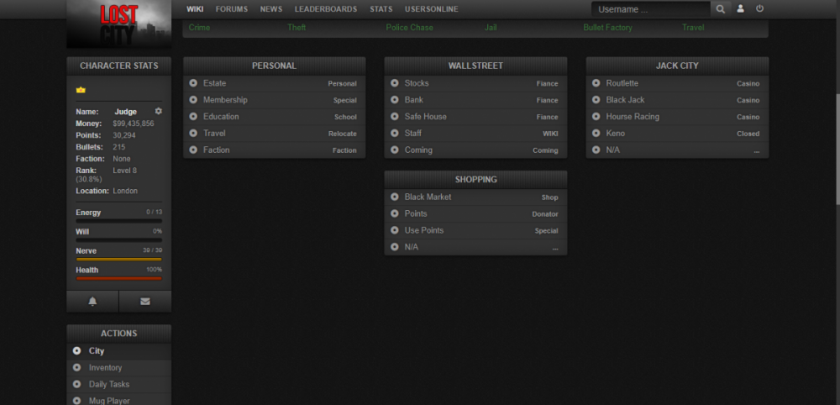Screen dimensions: 840x405
Task: Open the user profile icon
Action: tap(740, 9)
